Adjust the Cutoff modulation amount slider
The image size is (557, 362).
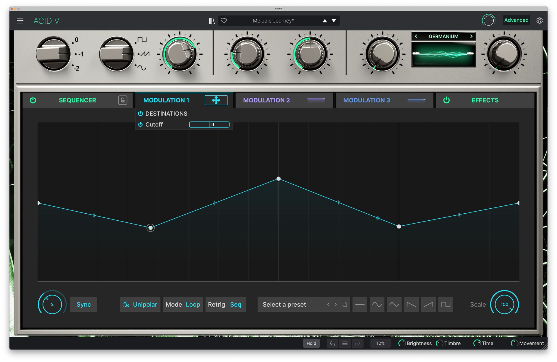tap(209, 124)
